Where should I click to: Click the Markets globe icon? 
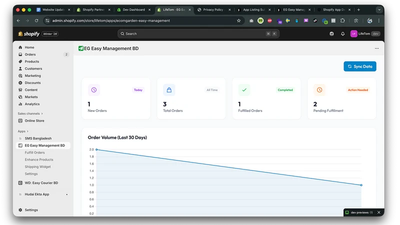coord(20,97)
